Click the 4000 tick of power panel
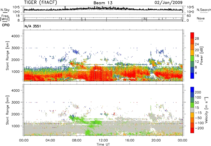Image resolution: width=211 pixels, height=146 pixels. coord(16,36)
